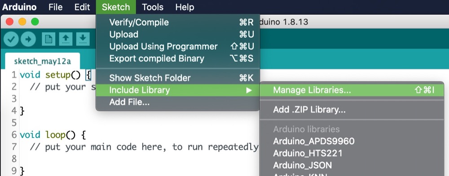Image resolution: width=449 pixels, height=176 pixels.
Task: Choose Add .ZIP Library...
Action: coord(352,109)
